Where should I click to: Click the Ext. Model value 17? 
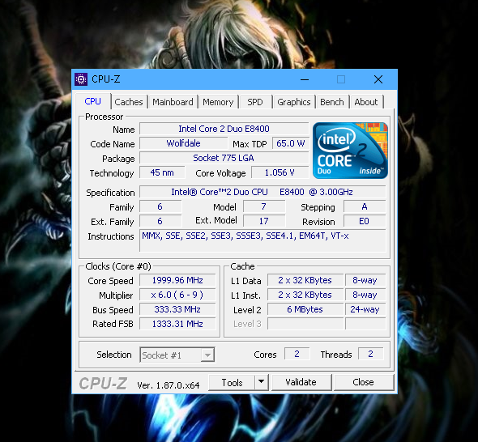[264, 221]
